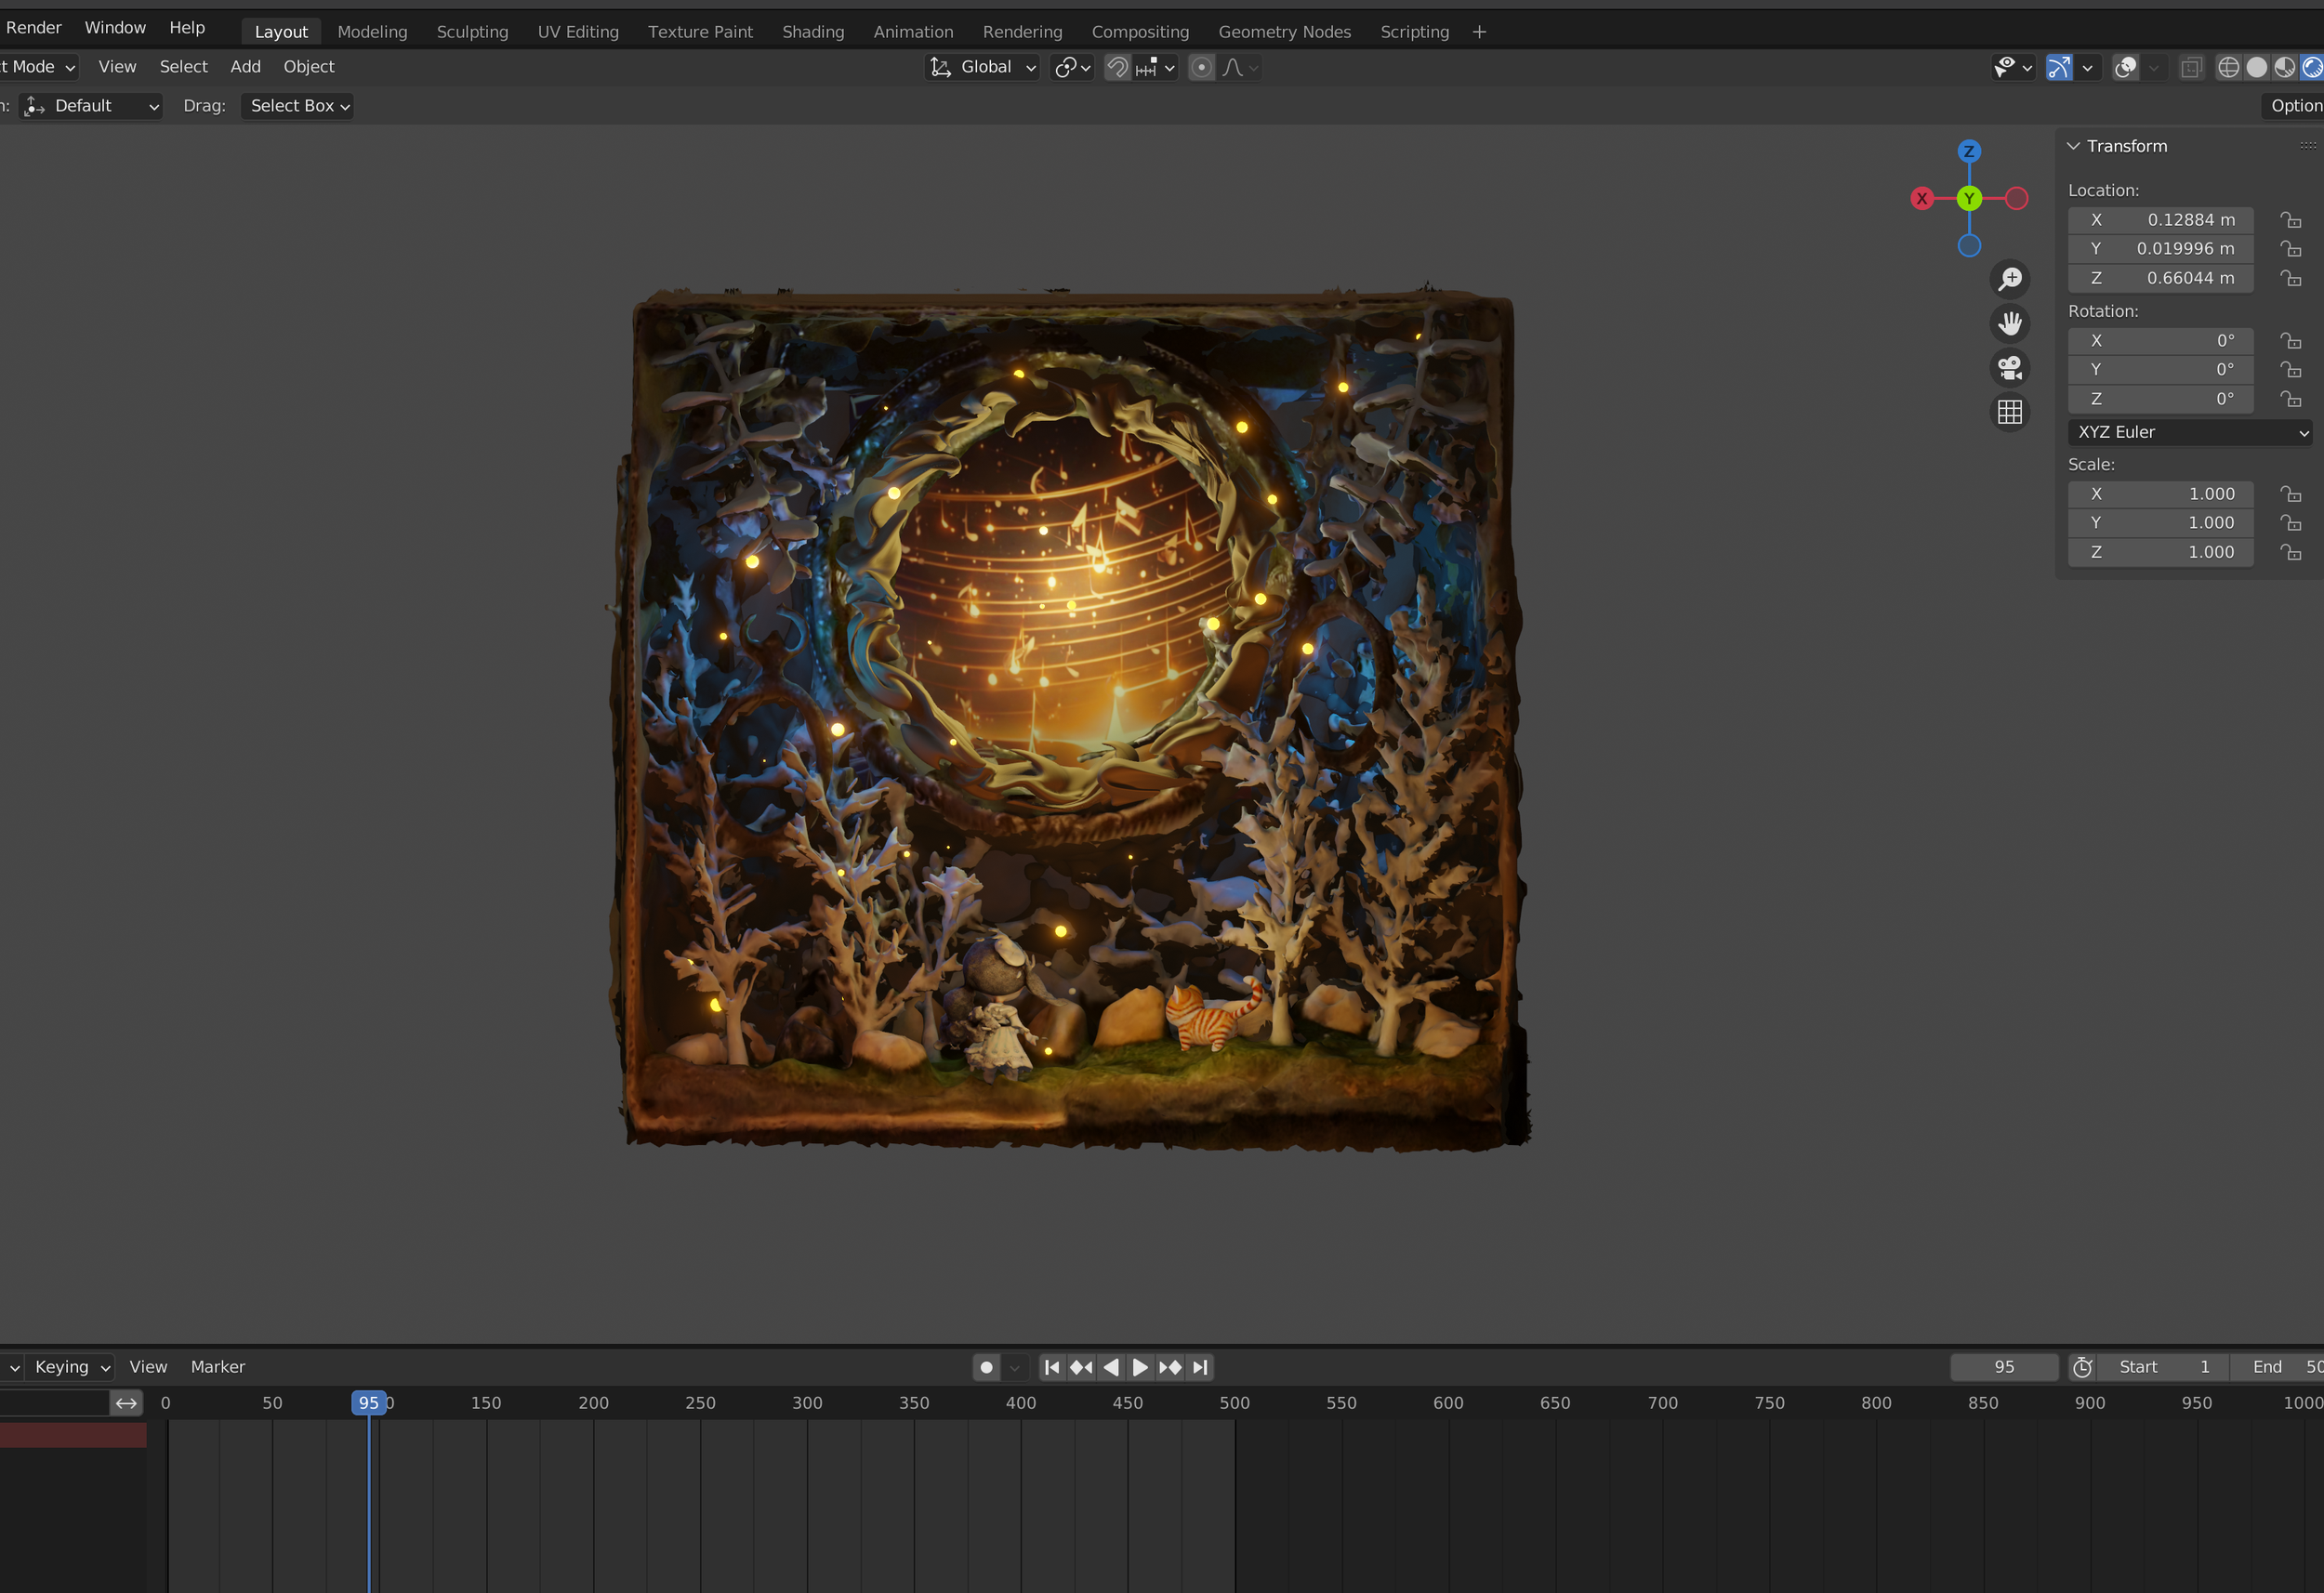The height and width of the screenshot is (1593, 2324).
Task: Click the pan view hand icon
Action: [x=2009, y=323]
